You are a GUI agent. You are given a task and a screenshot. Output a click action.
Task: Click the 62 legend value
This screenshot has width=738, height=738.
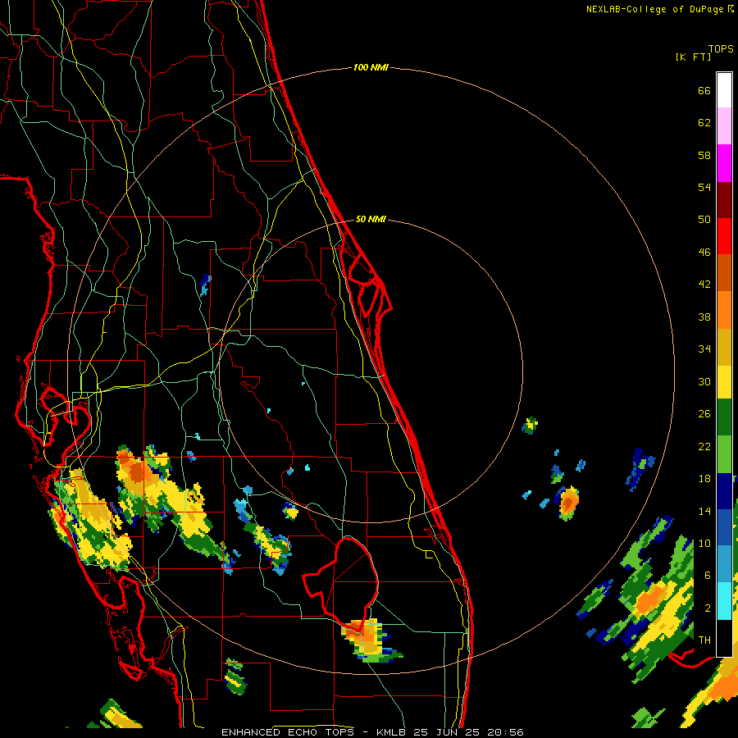704,123
